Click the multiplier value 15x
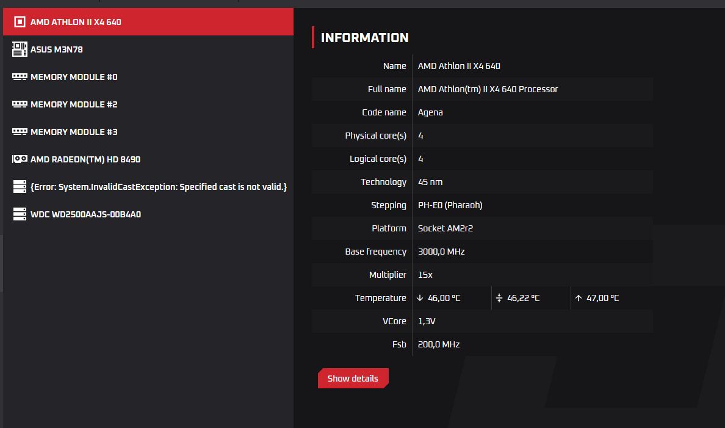 click(425, 274)
